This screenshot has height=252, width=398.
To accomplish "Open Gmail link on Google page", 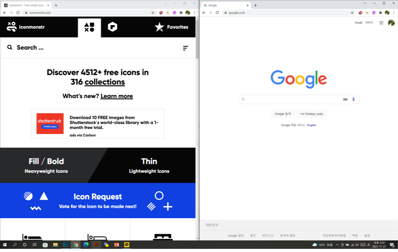I will 359,23.
